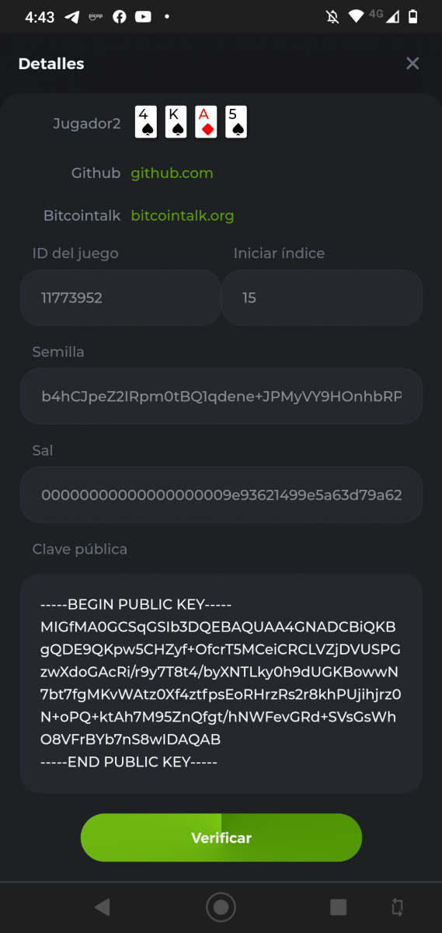Tap the Verificar button

tap(221, 837)
